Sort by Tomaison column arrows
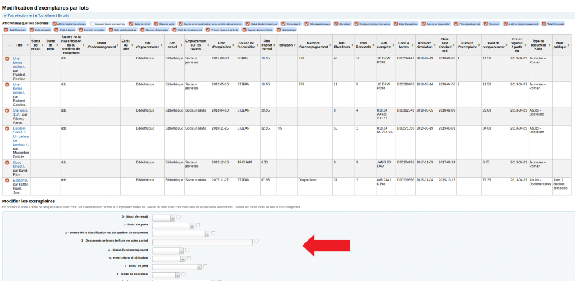The image size is (575, 281). click(295, 45)
